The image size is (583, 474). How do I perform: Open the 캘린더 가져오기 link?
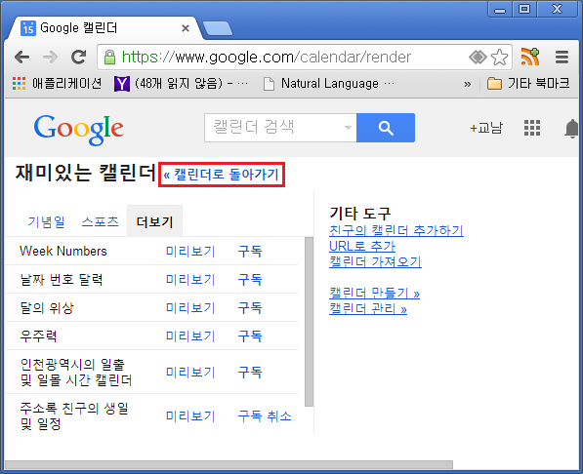(375, 262)
